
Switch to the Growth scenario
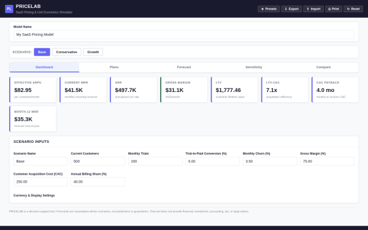[x=93, y=52]
